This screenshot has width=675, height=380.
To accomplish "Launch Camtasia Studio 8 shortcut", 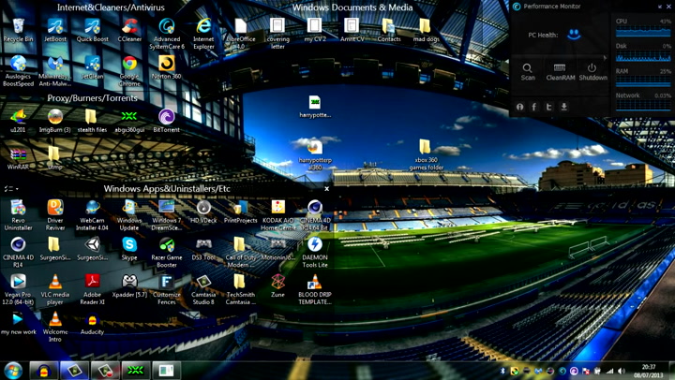I will click(x=203, y=284).
